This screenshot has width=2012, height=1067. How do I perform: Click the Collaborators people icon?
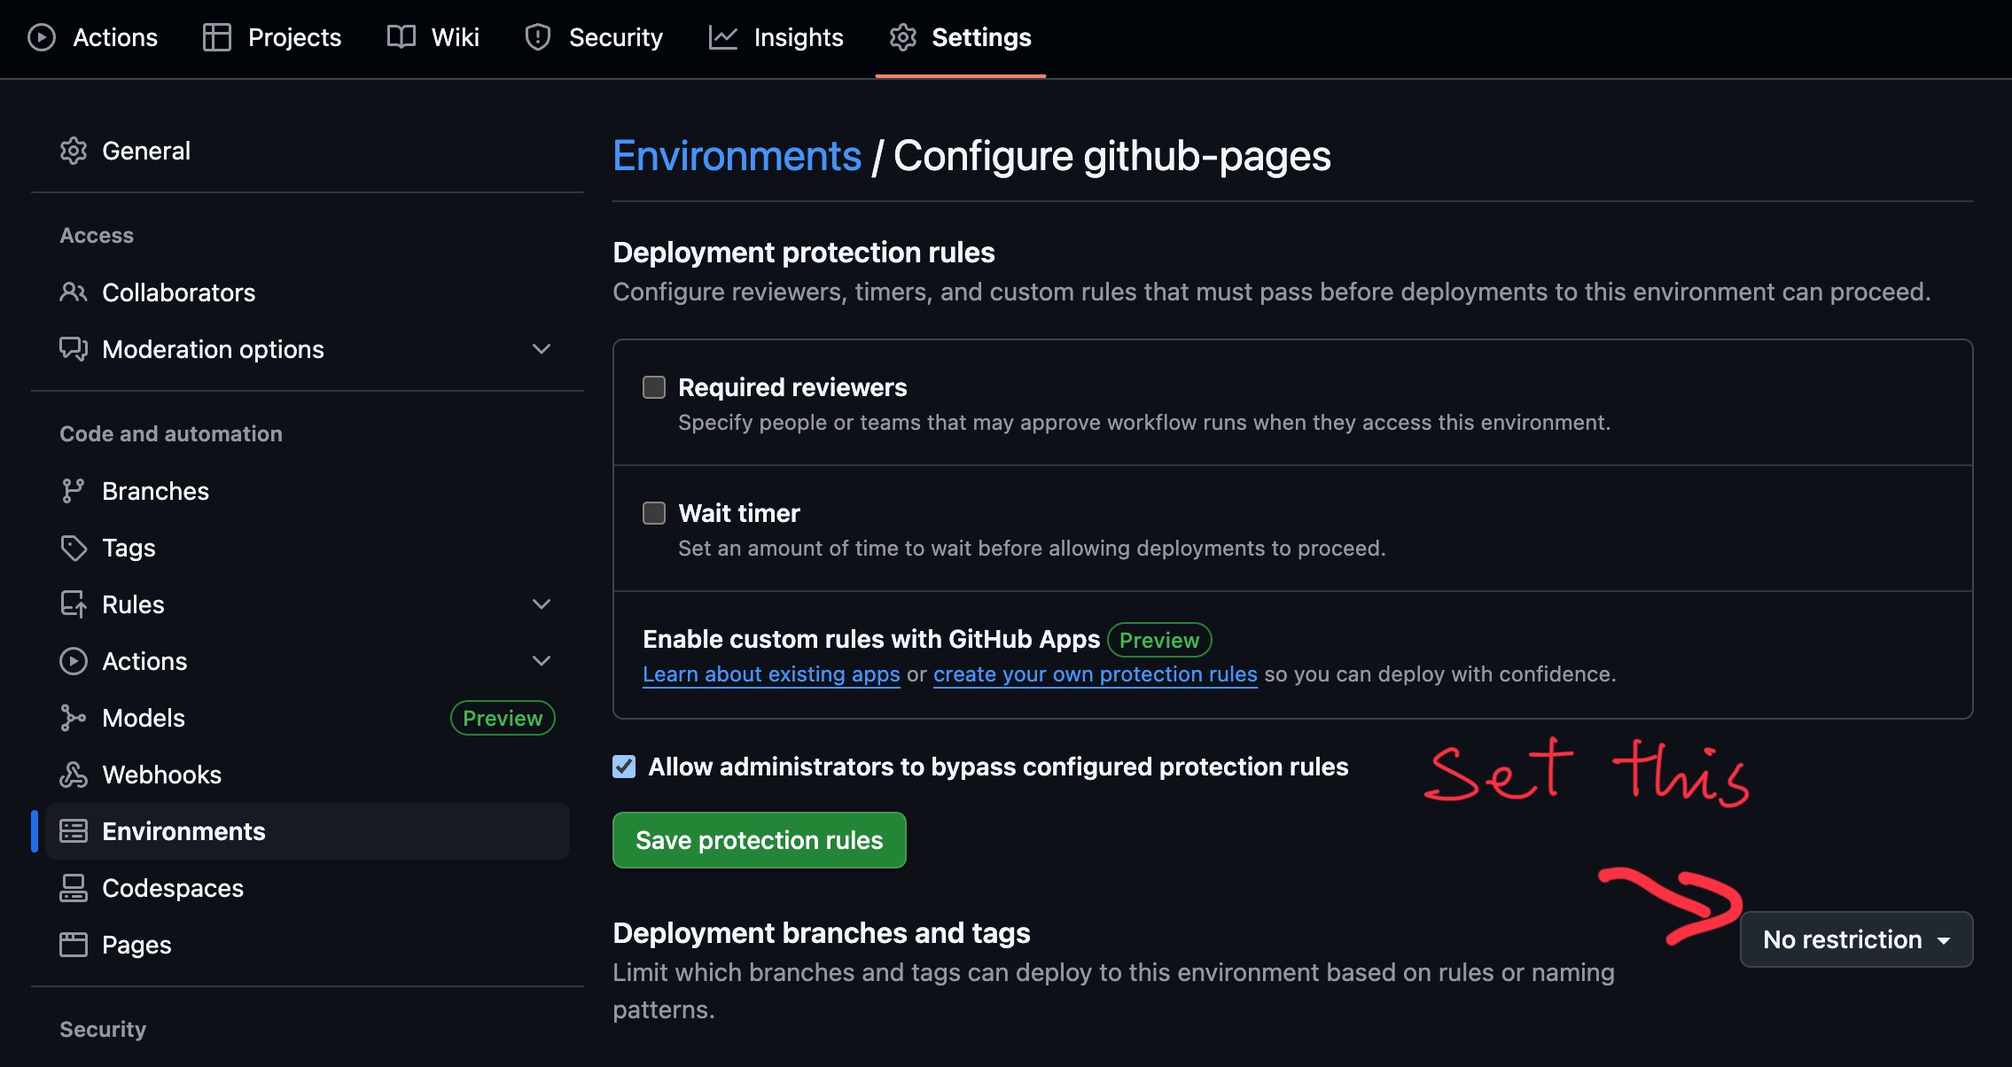73,292
